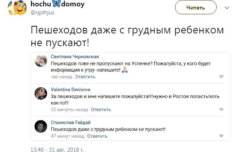Open Станислав Гайдай's profile name link
Image resolution: width=237 pixels, height=152 pixels.
coord(71,123)
